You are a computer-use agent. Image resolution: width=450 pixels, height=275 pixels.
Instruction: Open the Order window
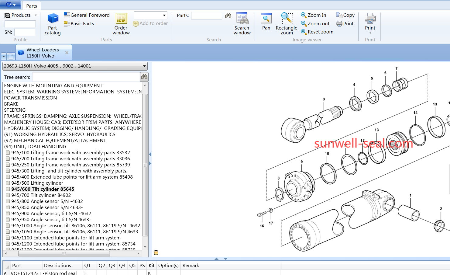coord(121,24)
